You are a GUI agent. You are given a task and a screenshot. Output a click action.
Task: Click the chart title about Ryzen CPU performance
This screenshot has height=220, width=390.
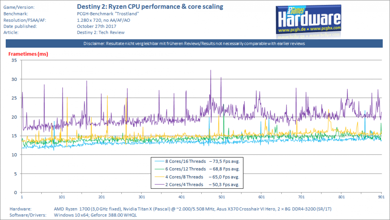(x=150, y=6)
